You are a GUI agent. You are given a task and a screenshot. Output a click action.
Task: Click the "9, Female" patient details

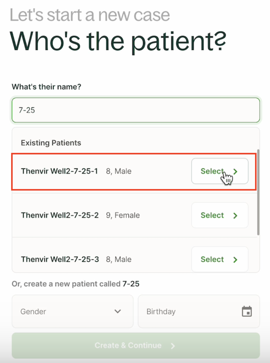click(123, 215)
